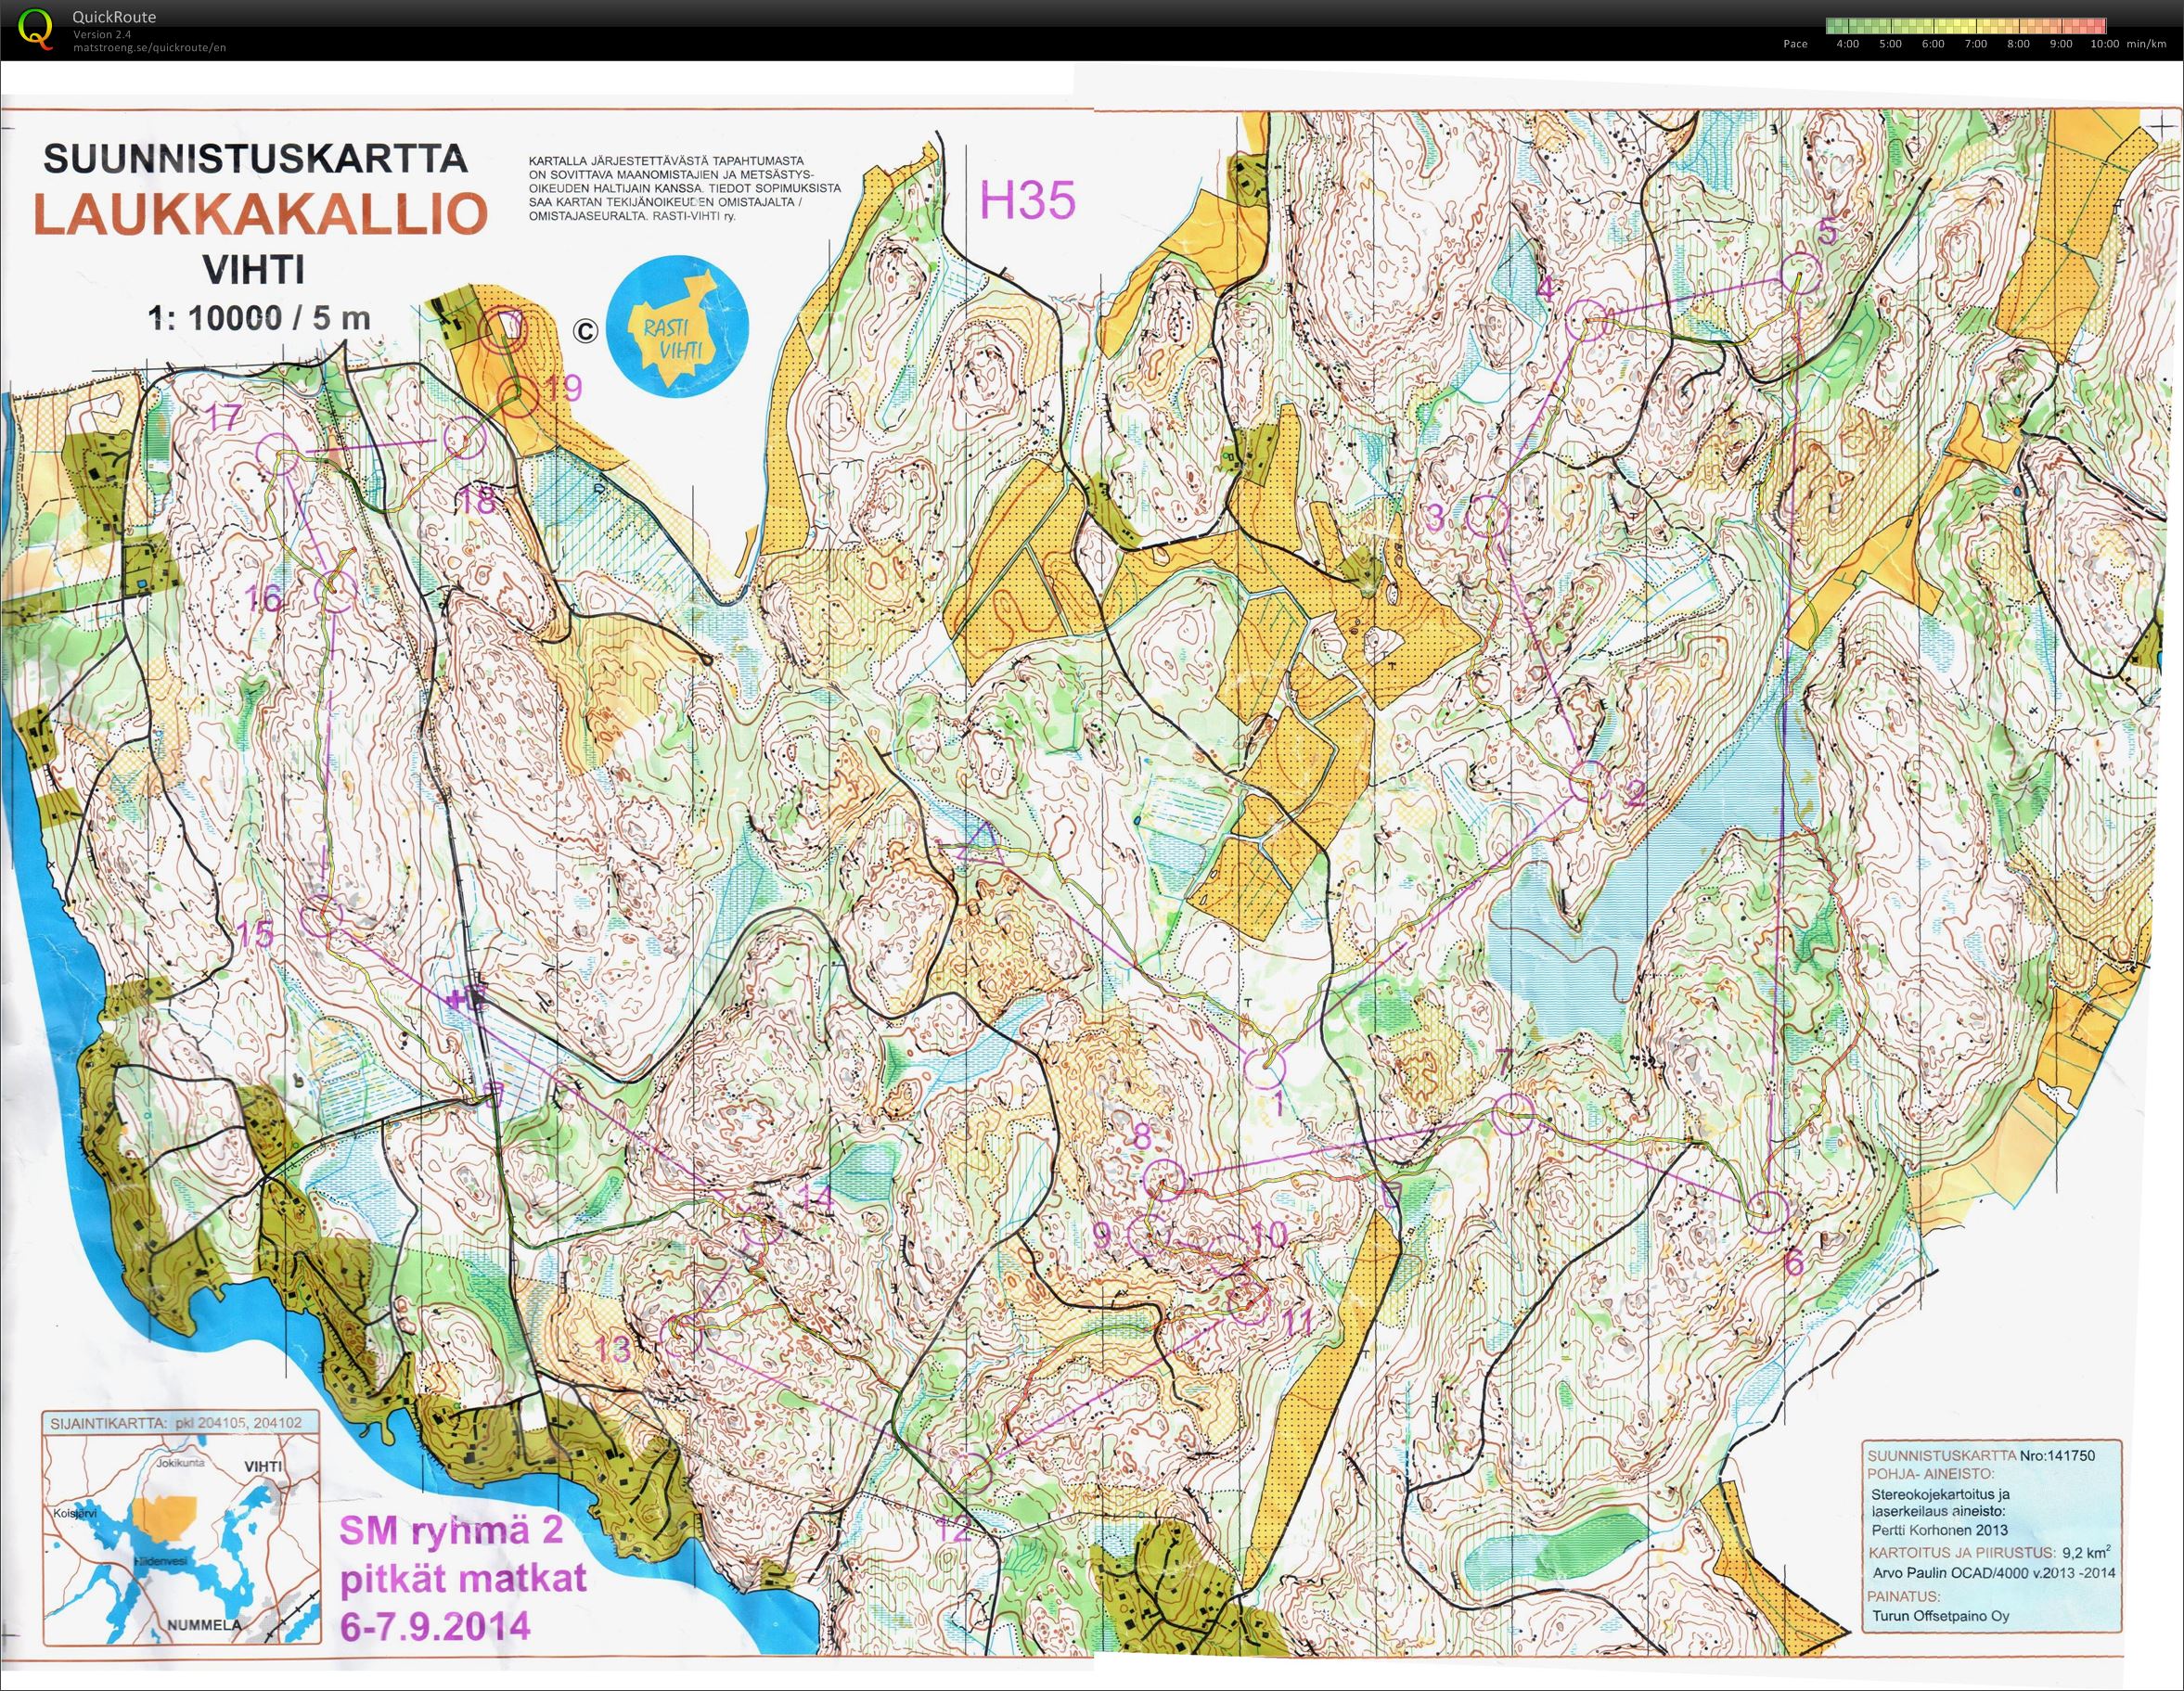2184x1691 pixels.
Task: Click the scale text 1: 10000 / 5 m
Action: (x=260, y=317)
